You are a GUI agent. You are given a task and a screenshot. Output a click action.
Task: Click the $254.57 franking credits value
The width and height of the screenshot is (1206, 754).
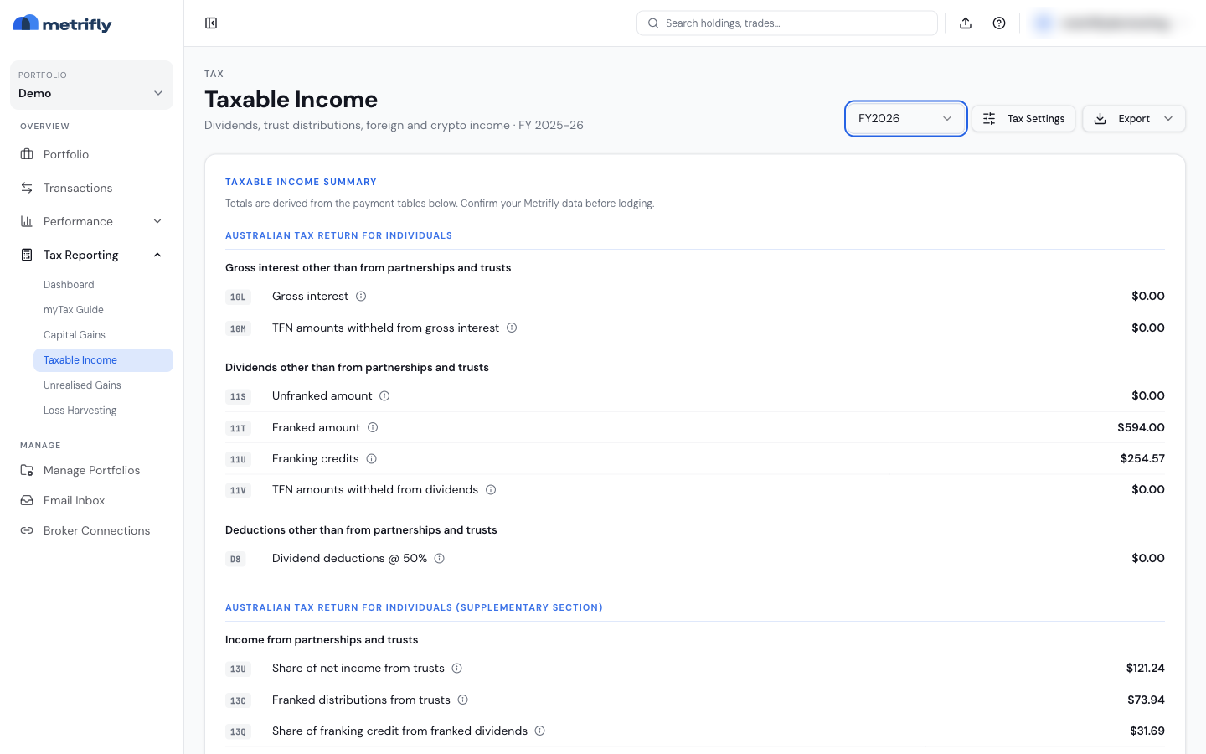pyautogui.click(x=1142, y=458)
